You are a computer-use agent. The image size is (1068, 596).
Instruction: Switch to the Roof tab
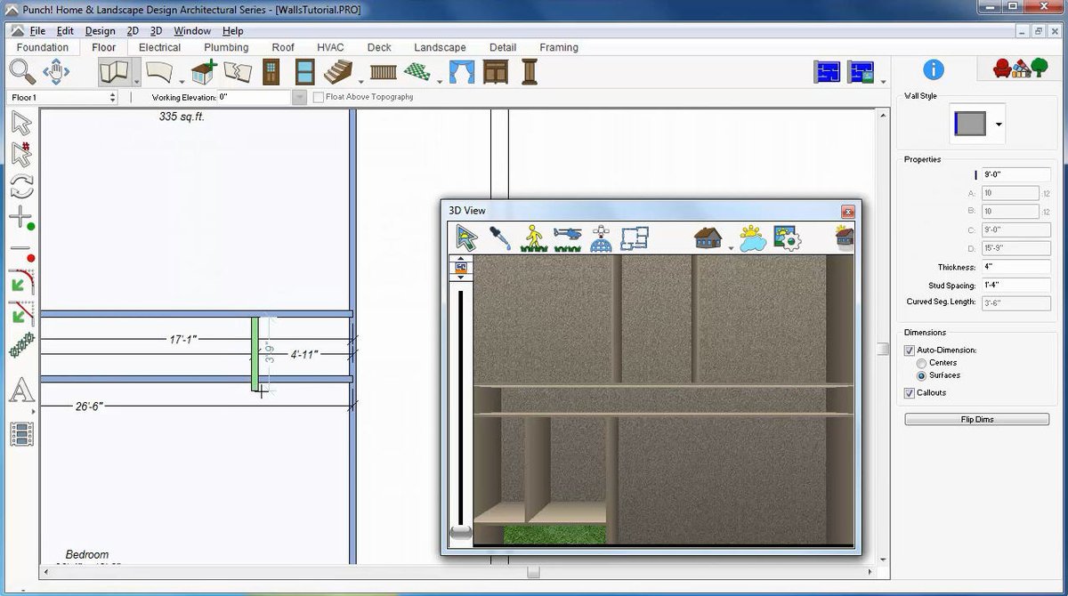283,48
